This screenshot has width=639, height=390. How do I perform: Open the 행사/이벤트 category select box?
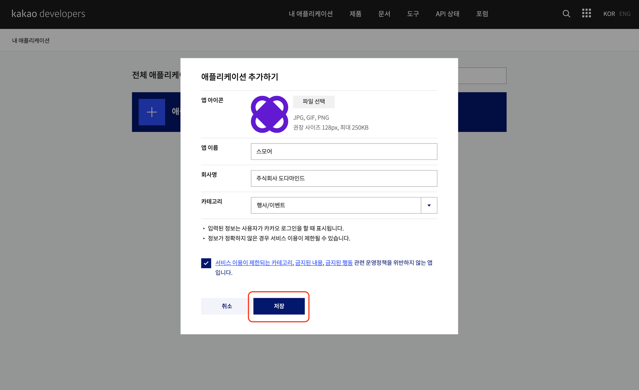pyautogui.click(x=335, y=205)
